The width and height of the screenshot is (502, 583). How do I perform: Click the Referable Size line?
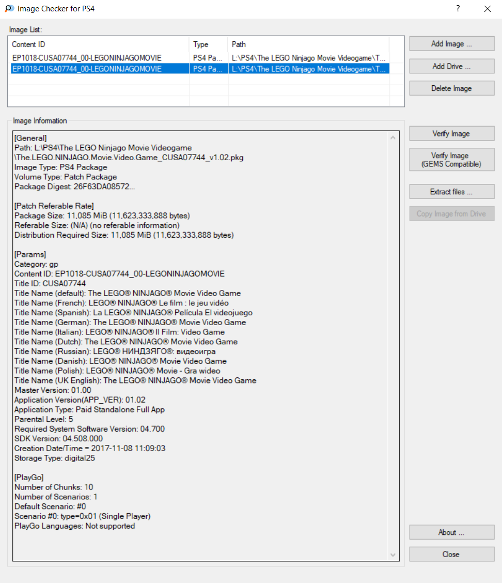click(x=97, y=225)
